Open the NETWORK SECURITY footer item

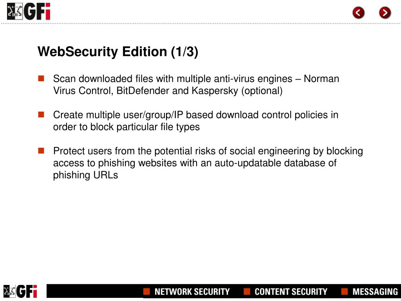point(192,292)
